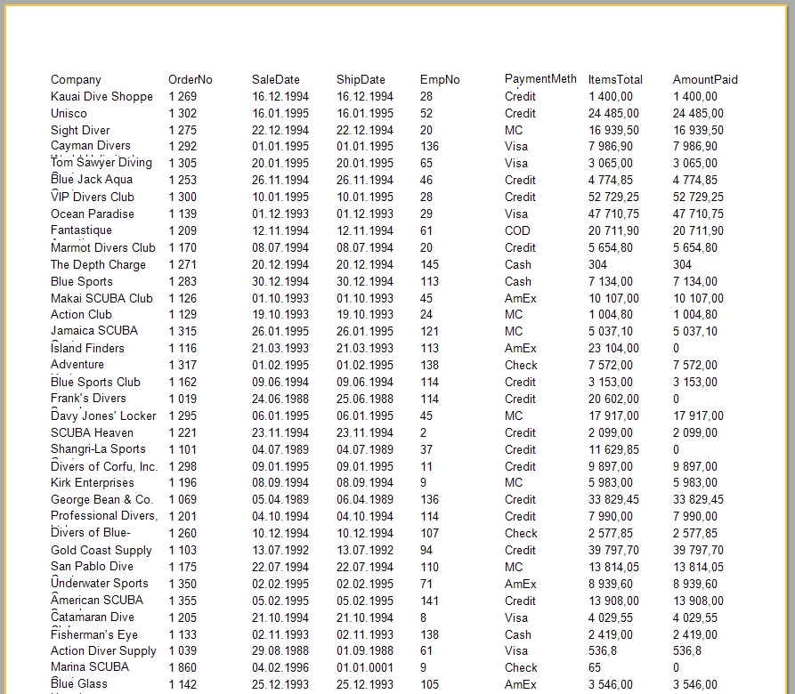Click sale date 29.08.1988
The height and width of the screenshot is (694, 795).
click(x=280, y=651)
